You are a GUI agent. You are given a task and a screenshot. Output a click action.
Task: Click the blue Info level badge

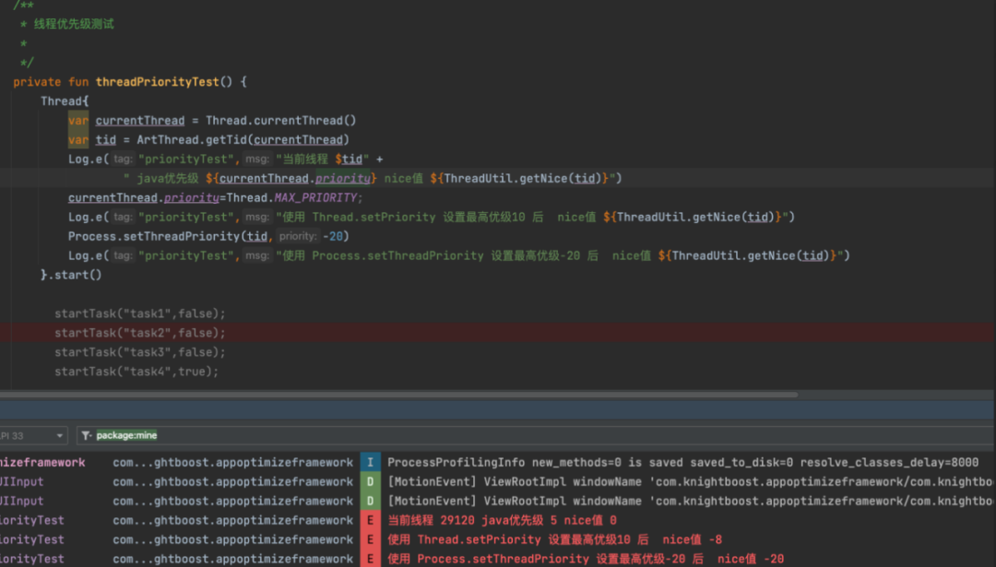pyautogui.click(x=369, y=463)
